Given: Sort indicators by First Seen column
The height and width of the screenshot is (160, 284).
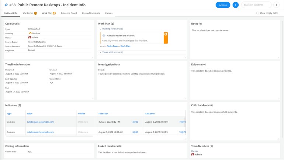Looking at the screenshot, I should coord(103,114).
